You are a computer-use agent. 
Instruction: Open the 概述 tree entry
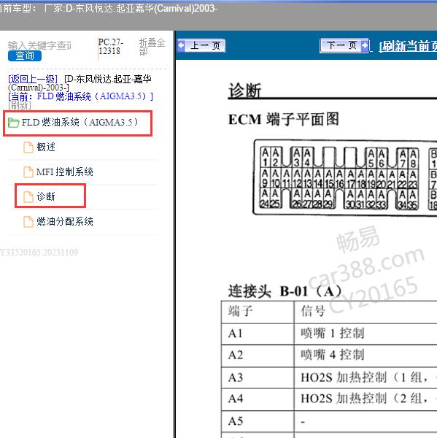point(46,147)
